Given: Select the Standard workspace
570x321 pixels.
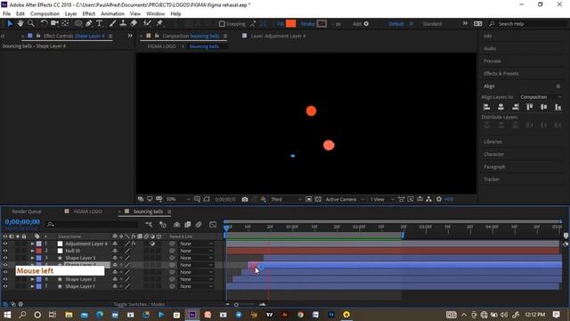Looking at the screenshot, I should (432, 24).
